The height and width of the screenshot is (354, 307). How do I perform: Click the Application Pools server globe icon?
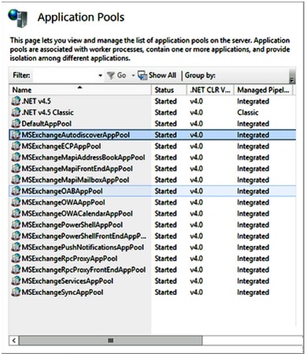coord(18,18)
